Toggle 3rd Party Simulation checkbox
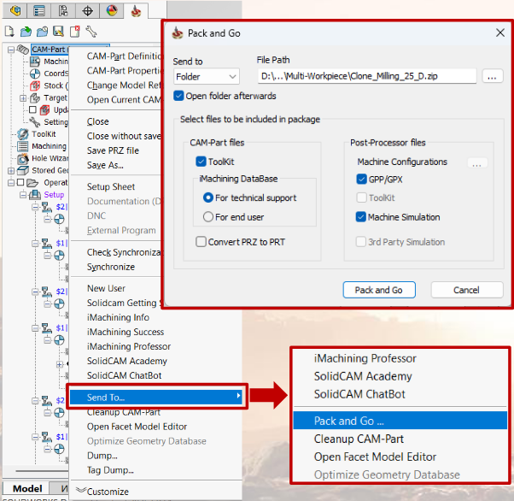514x501 pixels. pos(361,242)
